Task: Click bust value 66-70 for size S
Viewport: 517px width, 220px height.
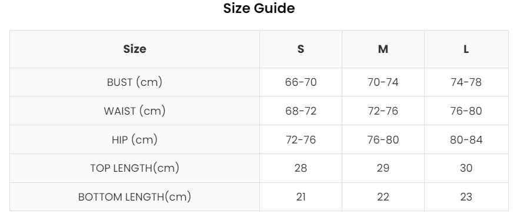Action: [x=301, y=82]
